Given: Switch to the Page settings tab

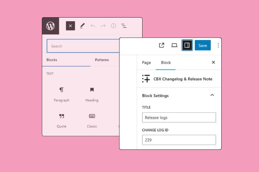Looking at the screenshot, I should [x=146, y=63].
